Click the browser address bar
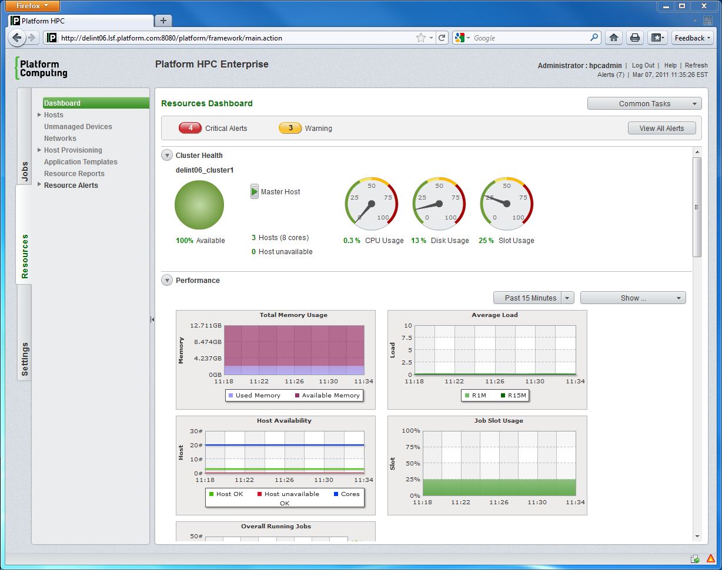This screenshot has height=570, width=722. coord(235,37)
